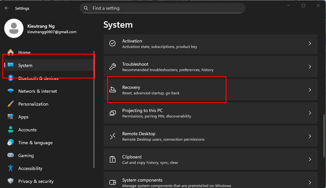Click the Personalization paintbrush icon
This screenshot has width=326, height=188.
tap(11, 104)
